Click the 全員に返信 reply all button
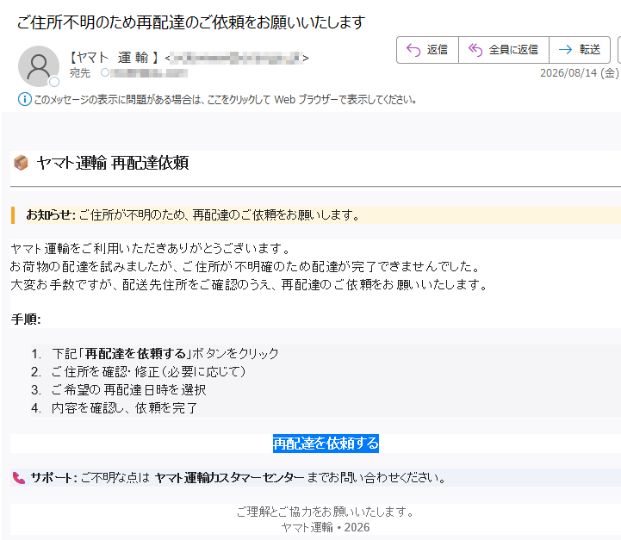The width and height of the screenshot is (621, 540). click(503, 50)
